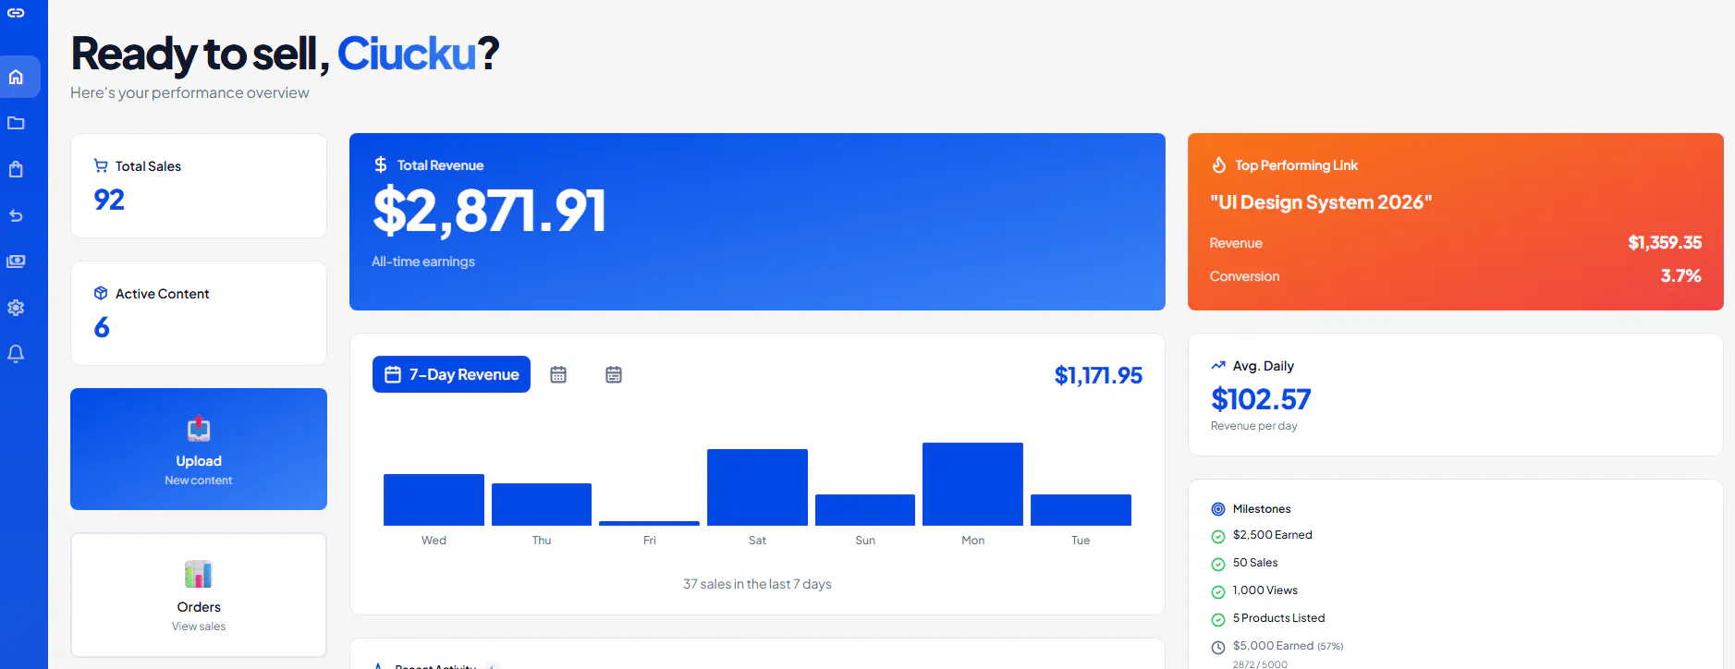Click "Here's your performance overview" subtitle

(x=189, y=92)
